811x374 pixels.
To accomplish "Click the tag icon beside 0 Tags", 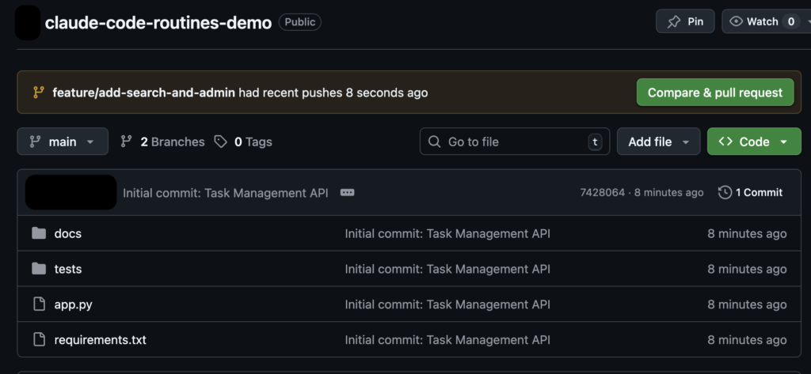I will coord(220,142).
